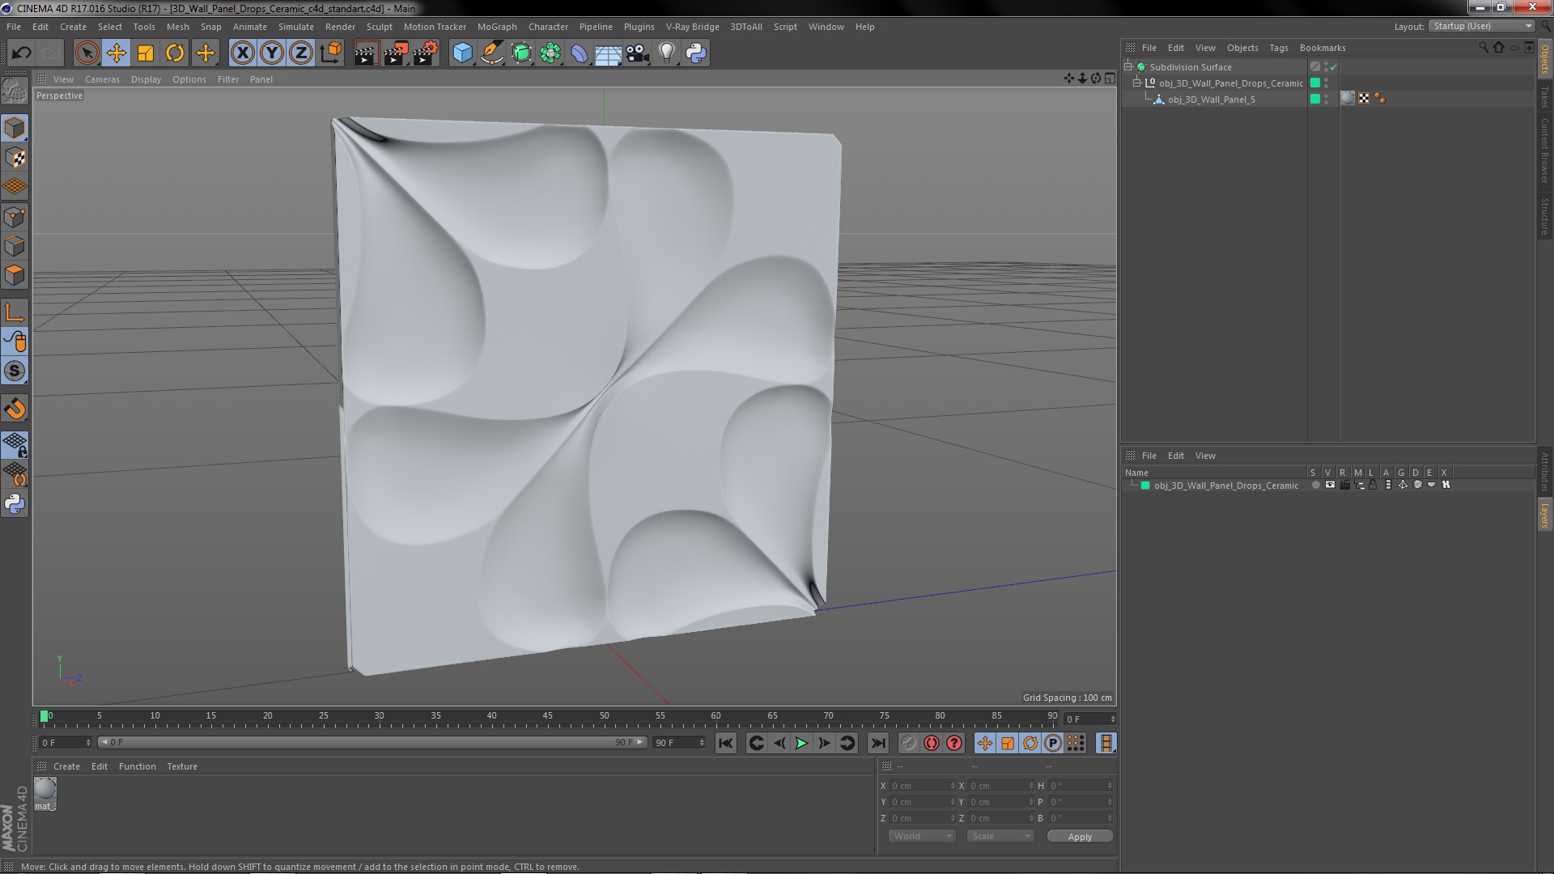
Task: Click frame 50 on the timeline ruler
Action: [x=604, y=716]
